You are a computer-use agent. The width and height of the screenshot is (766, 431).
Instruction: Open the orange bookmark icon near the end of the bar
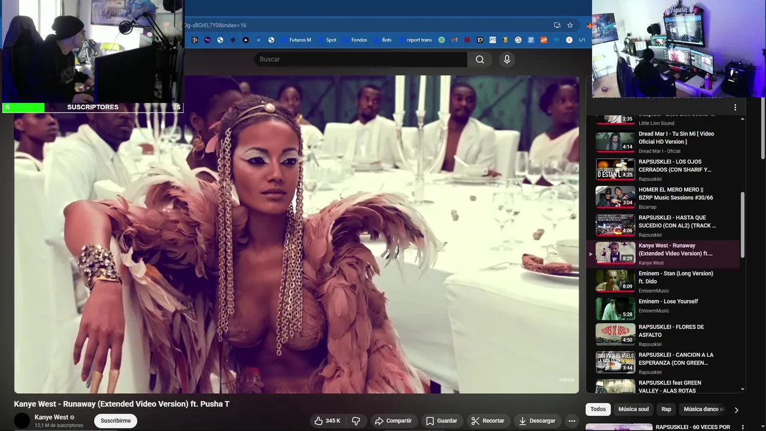point(544,40)
